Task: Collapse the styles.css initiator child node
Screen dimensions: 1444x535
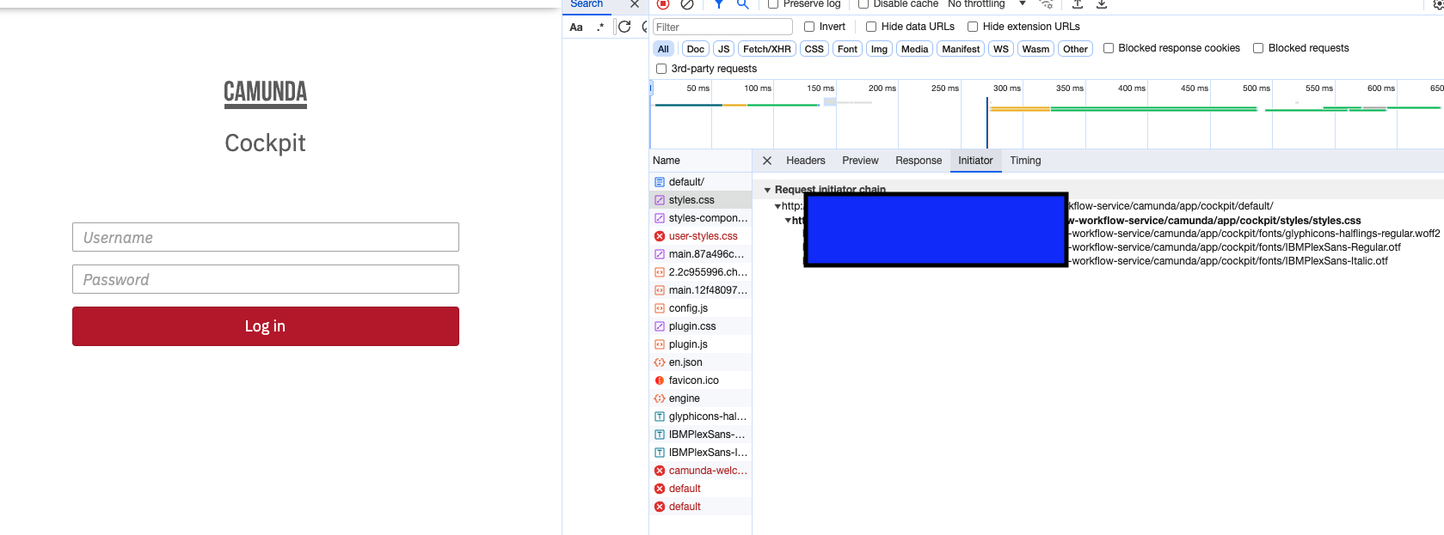Action: pos(788,221)
